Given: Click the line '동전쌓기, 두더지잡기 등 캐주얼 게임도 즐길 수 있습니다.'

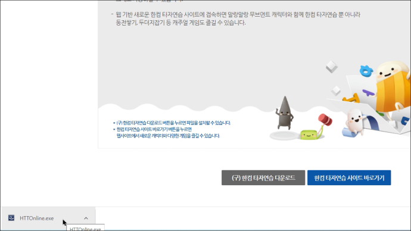Looking at the screenshot, I should click(180, 23).
